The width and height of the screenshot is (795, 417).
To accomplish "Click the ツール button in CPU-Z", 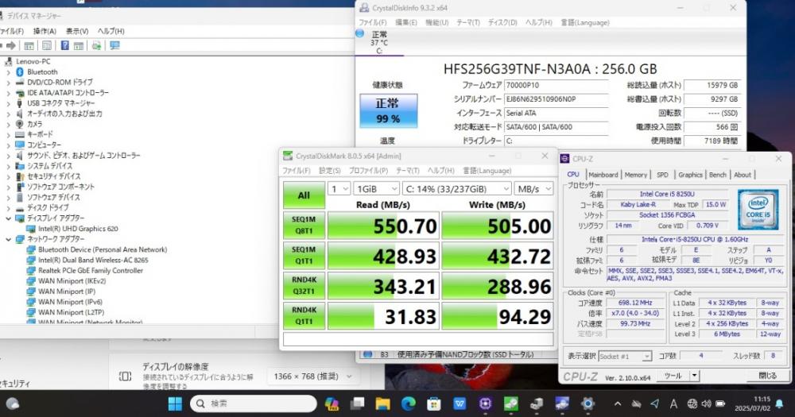I will [x=673, y=376].
